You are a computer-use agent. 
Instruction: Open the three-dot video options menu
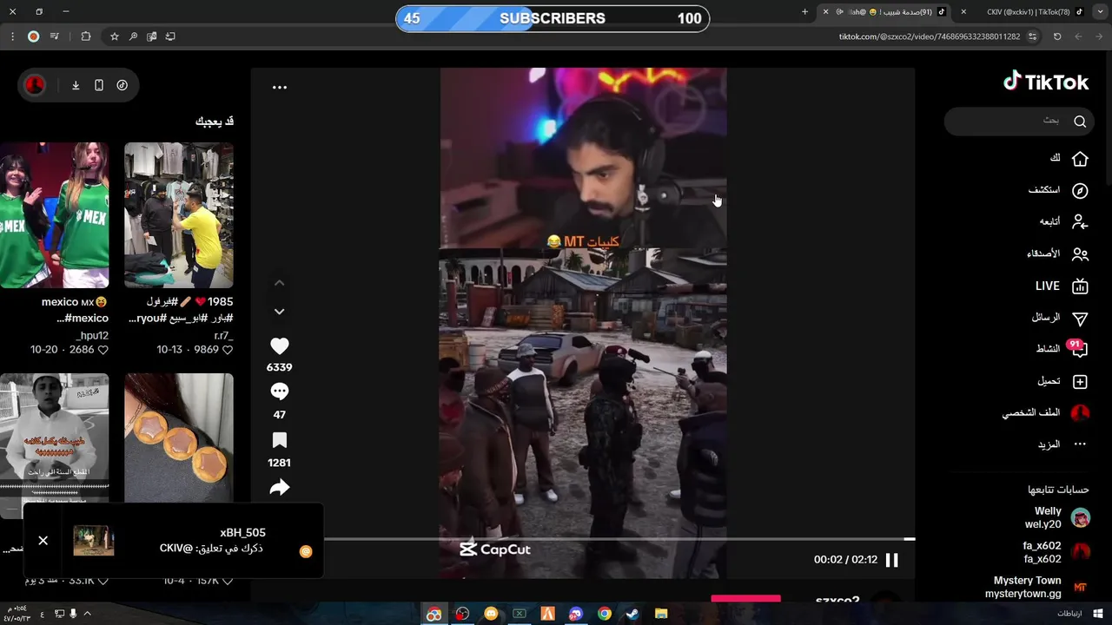point(279,87)
